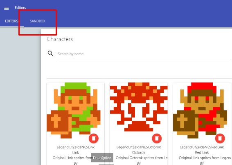Click the search magnifier icon
Image resolution: width=232 pixels, height=165 pixels.
click(50, 54)
